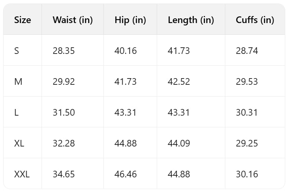
Task: Select the 30.31 cuffs cell
Action: click(247, 113)
